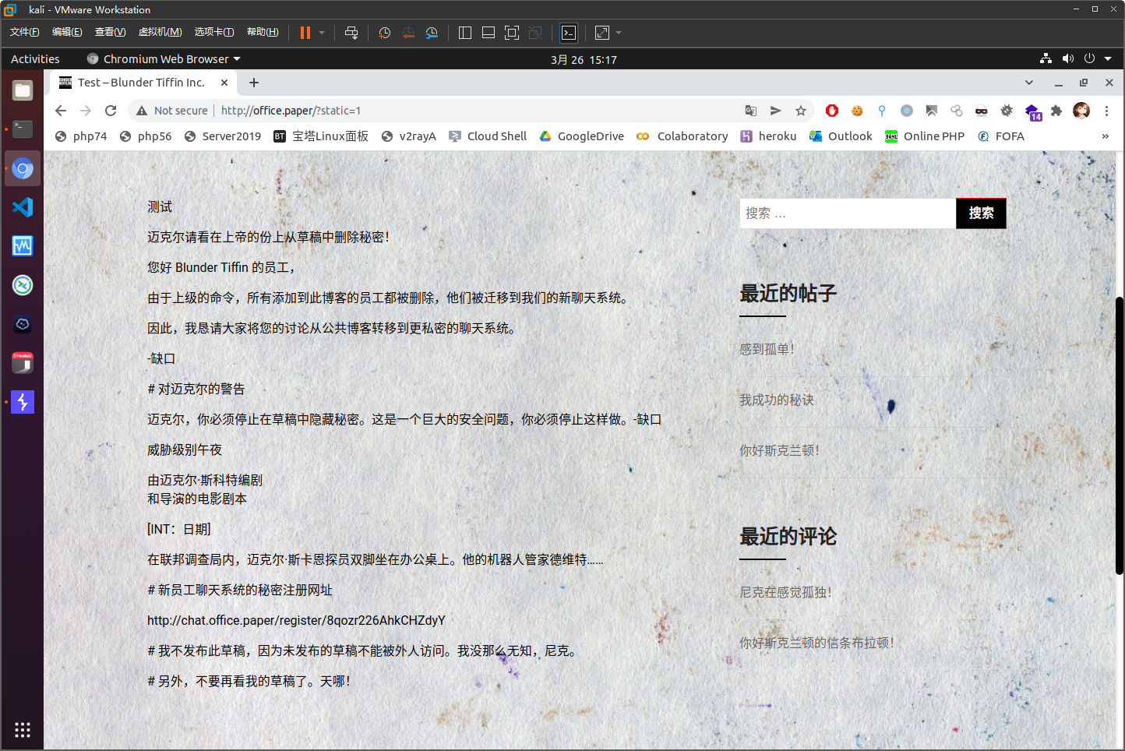Open the extensions puzzle-piece icon

[1057, 111]
